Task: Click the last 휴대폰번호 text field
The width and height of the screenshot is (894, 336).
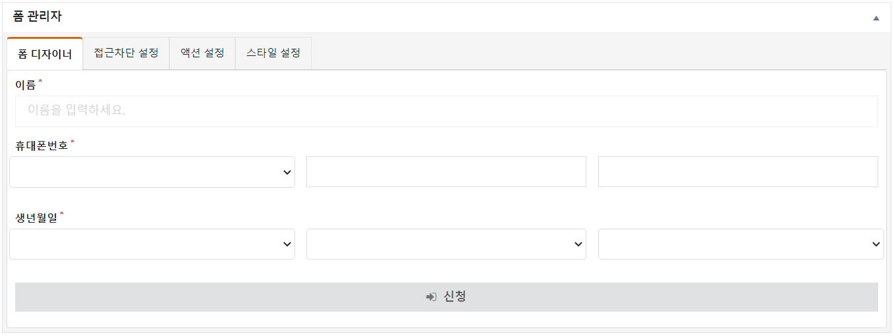Action: click(738, 172)
